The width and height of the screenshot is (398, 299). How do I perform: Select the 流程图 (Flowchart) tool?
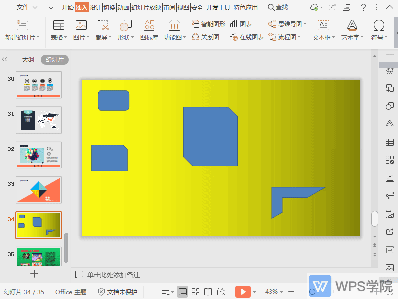(283, 36)
